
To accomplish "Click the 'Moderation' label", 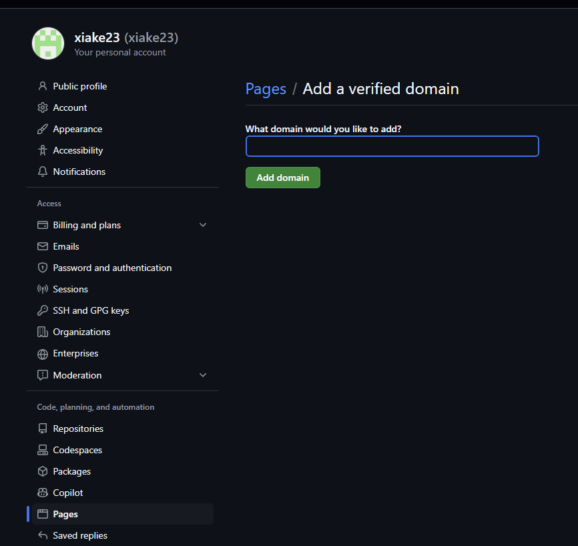I will point(77,375).
